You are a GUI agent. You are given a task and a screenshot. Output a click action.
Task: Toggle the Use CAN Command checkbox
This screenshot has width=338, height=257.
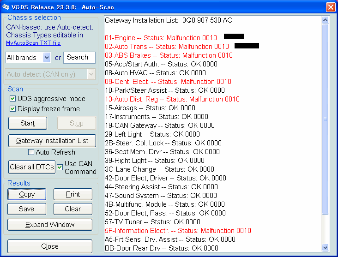click(60, 167)
